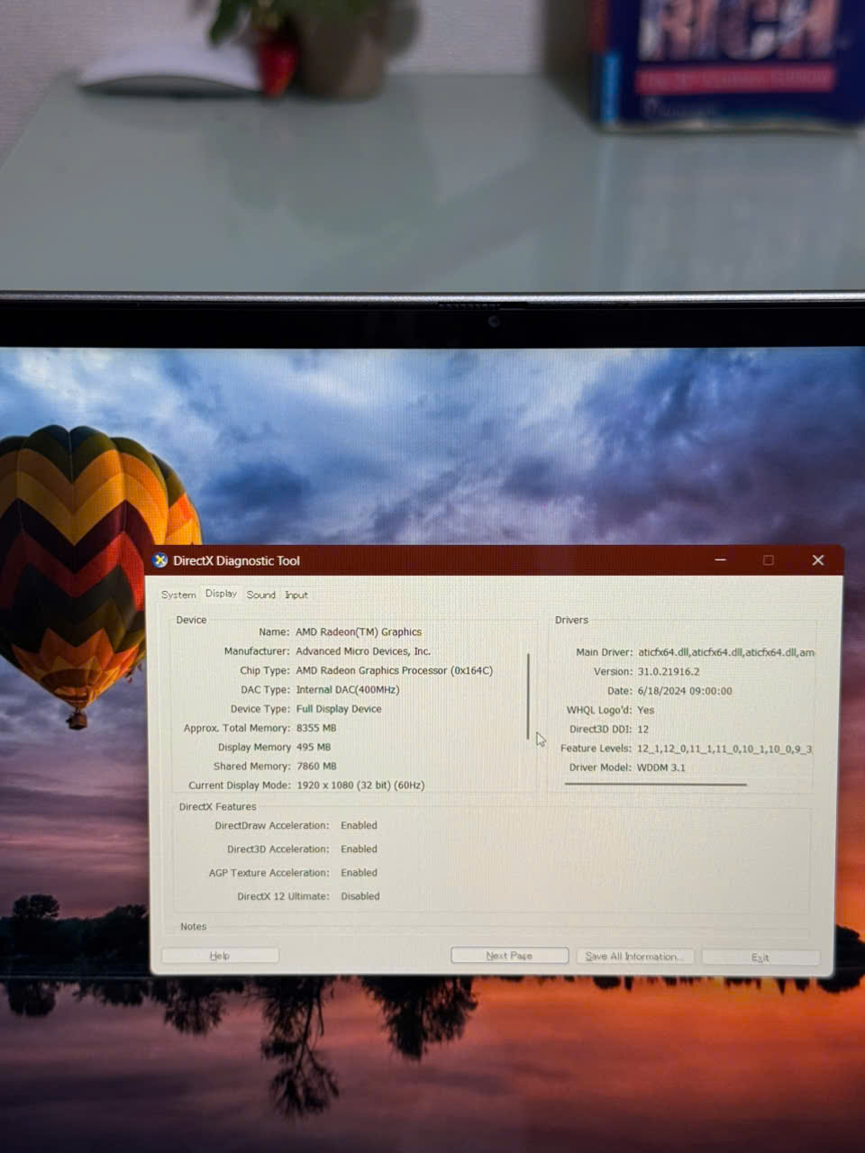Open the Sound tab
Image resolution: width=865 pixels, height=1153 pixels.
point(261,595)
